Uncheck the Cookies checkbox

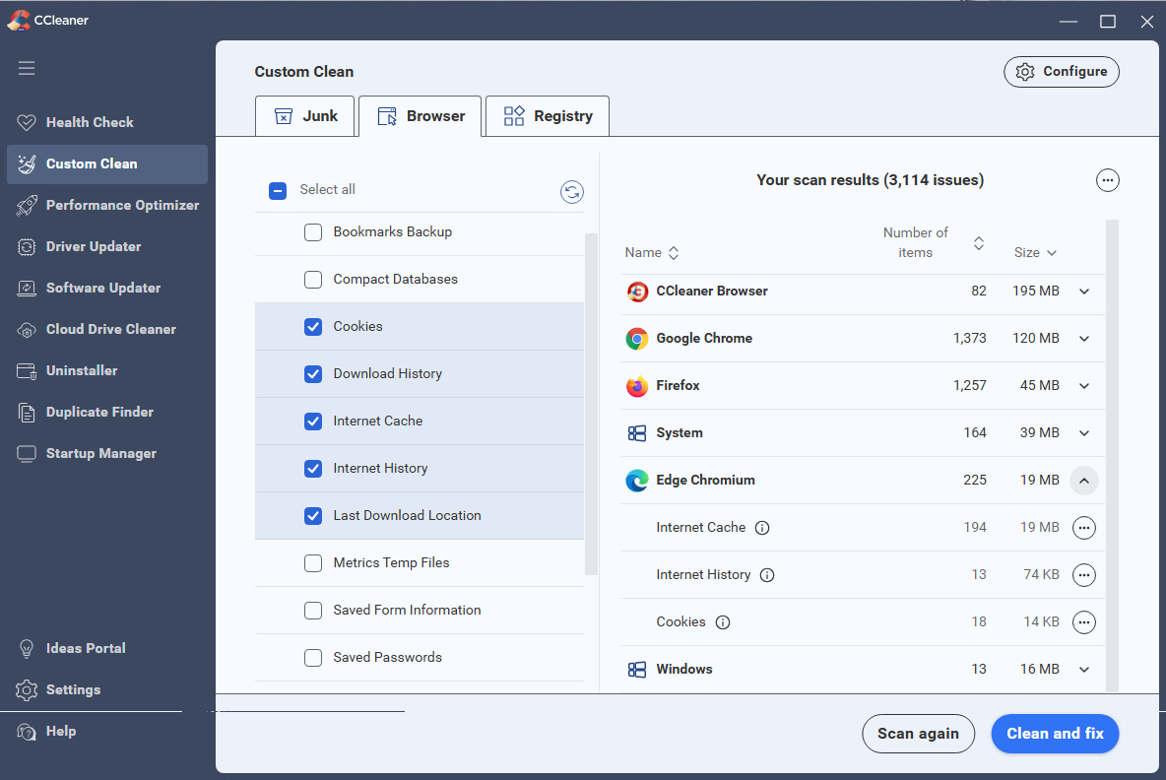(x=313, y=327)
